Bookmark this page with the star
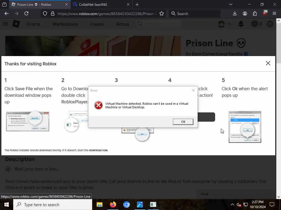 (x=161, y=14)
